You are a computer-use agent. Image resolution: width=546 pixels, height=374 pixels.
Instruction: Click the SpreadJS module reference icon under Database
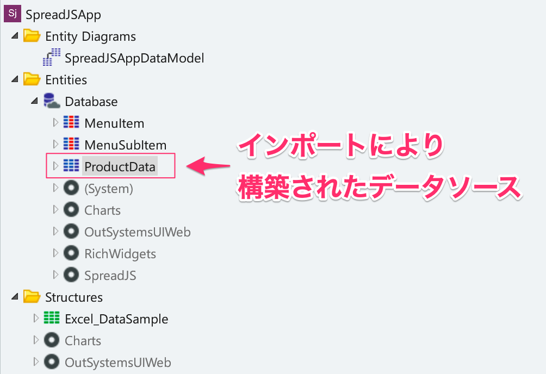pos(71,275)
